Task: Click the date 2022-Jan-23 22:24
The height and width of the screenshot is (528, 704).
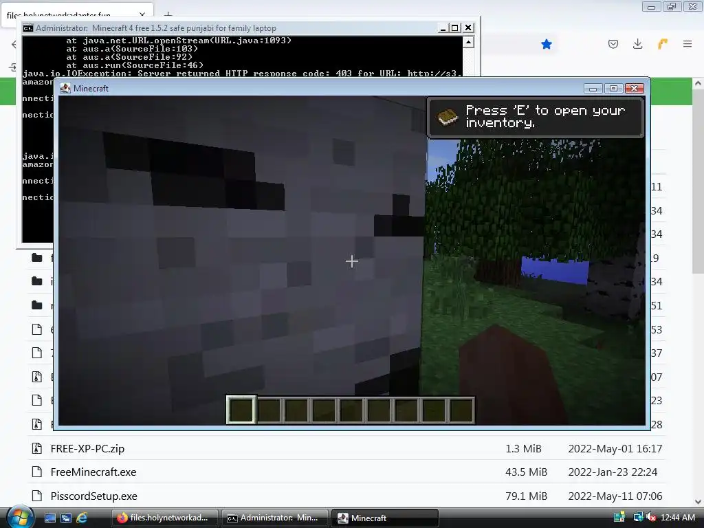Action: [x=613, y=472]
